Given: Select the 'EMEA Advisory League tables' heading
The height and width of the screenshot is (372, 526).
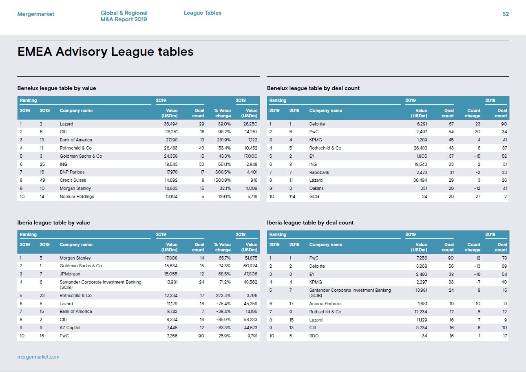Looking at the screenshot, I should (106, 52).
